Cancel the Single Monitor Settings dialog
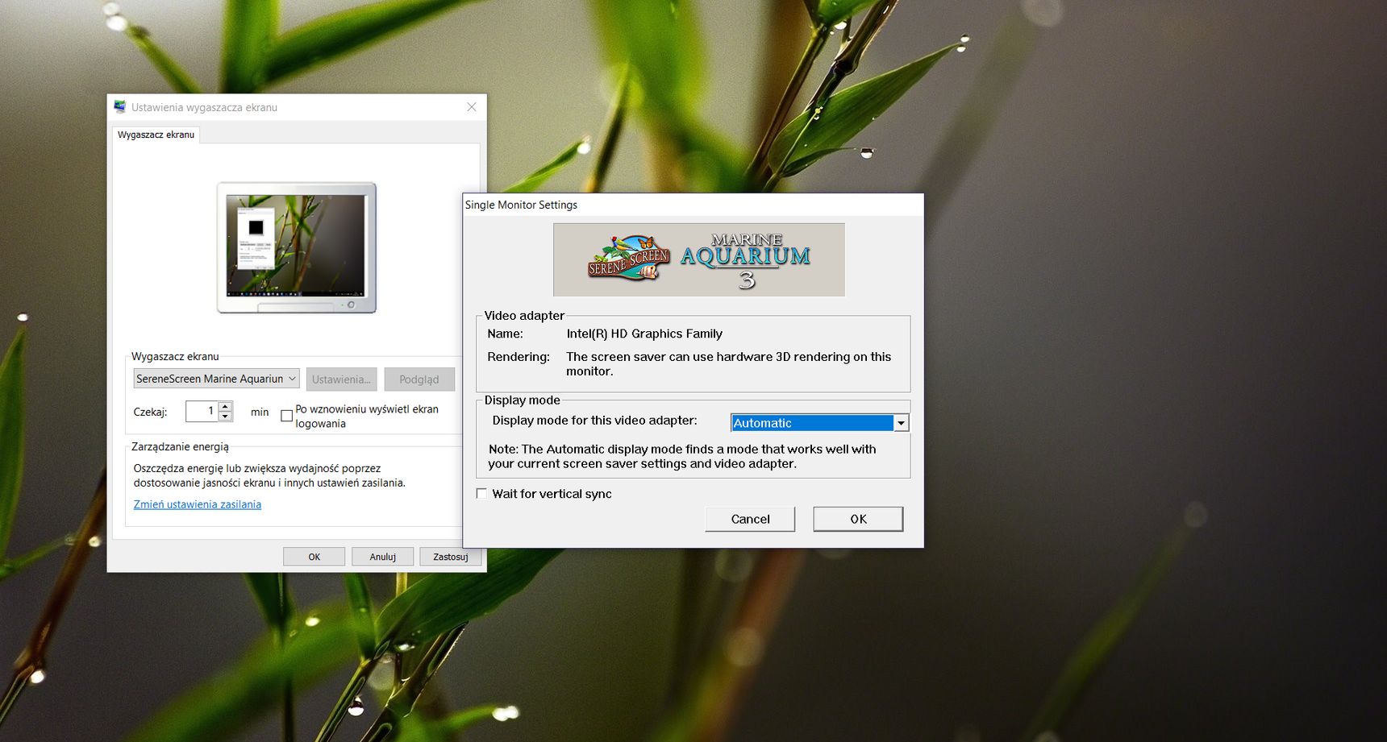 750,519
